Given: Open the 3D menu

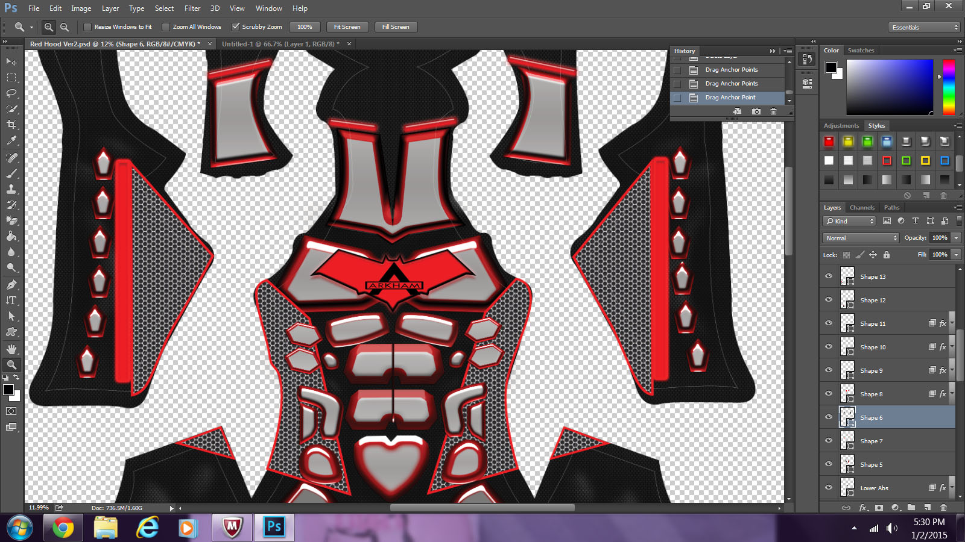Looking at the screenshot, I should 215,8.
